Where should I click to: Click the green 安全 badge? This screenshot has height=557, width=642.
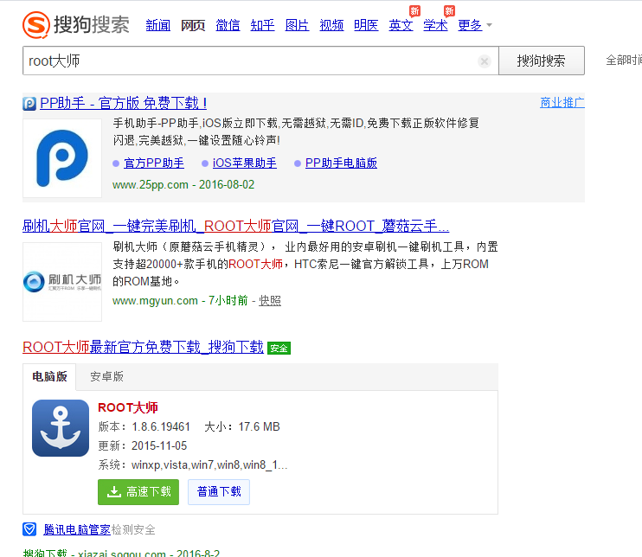tap(279, 349)
